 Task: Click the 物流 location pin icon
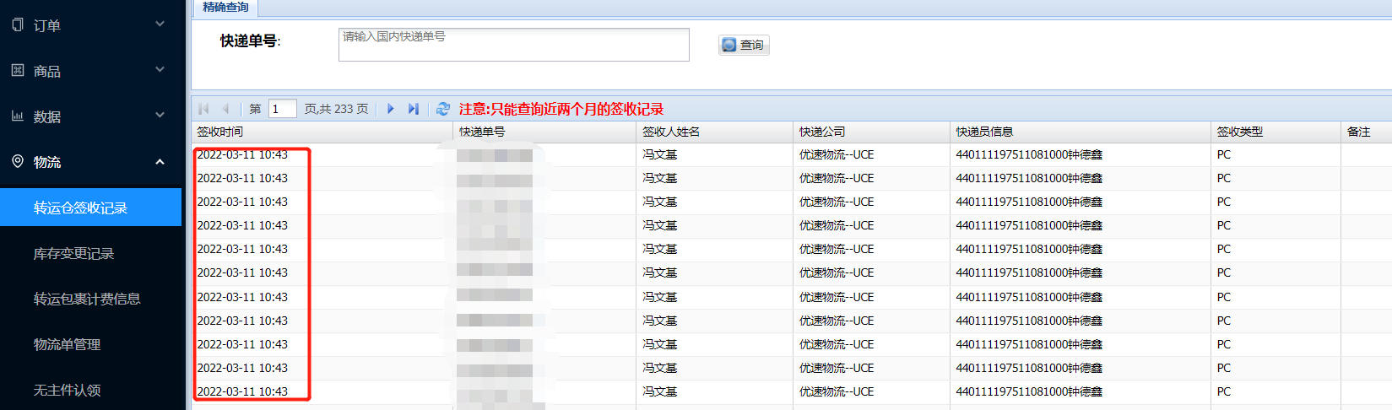(18, 161)
